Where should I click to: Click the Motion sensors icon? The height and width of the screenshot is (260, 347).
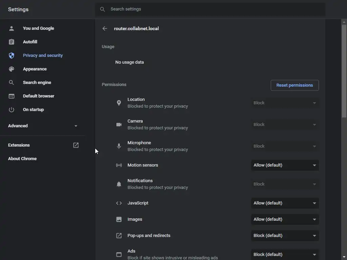point(119,165)
